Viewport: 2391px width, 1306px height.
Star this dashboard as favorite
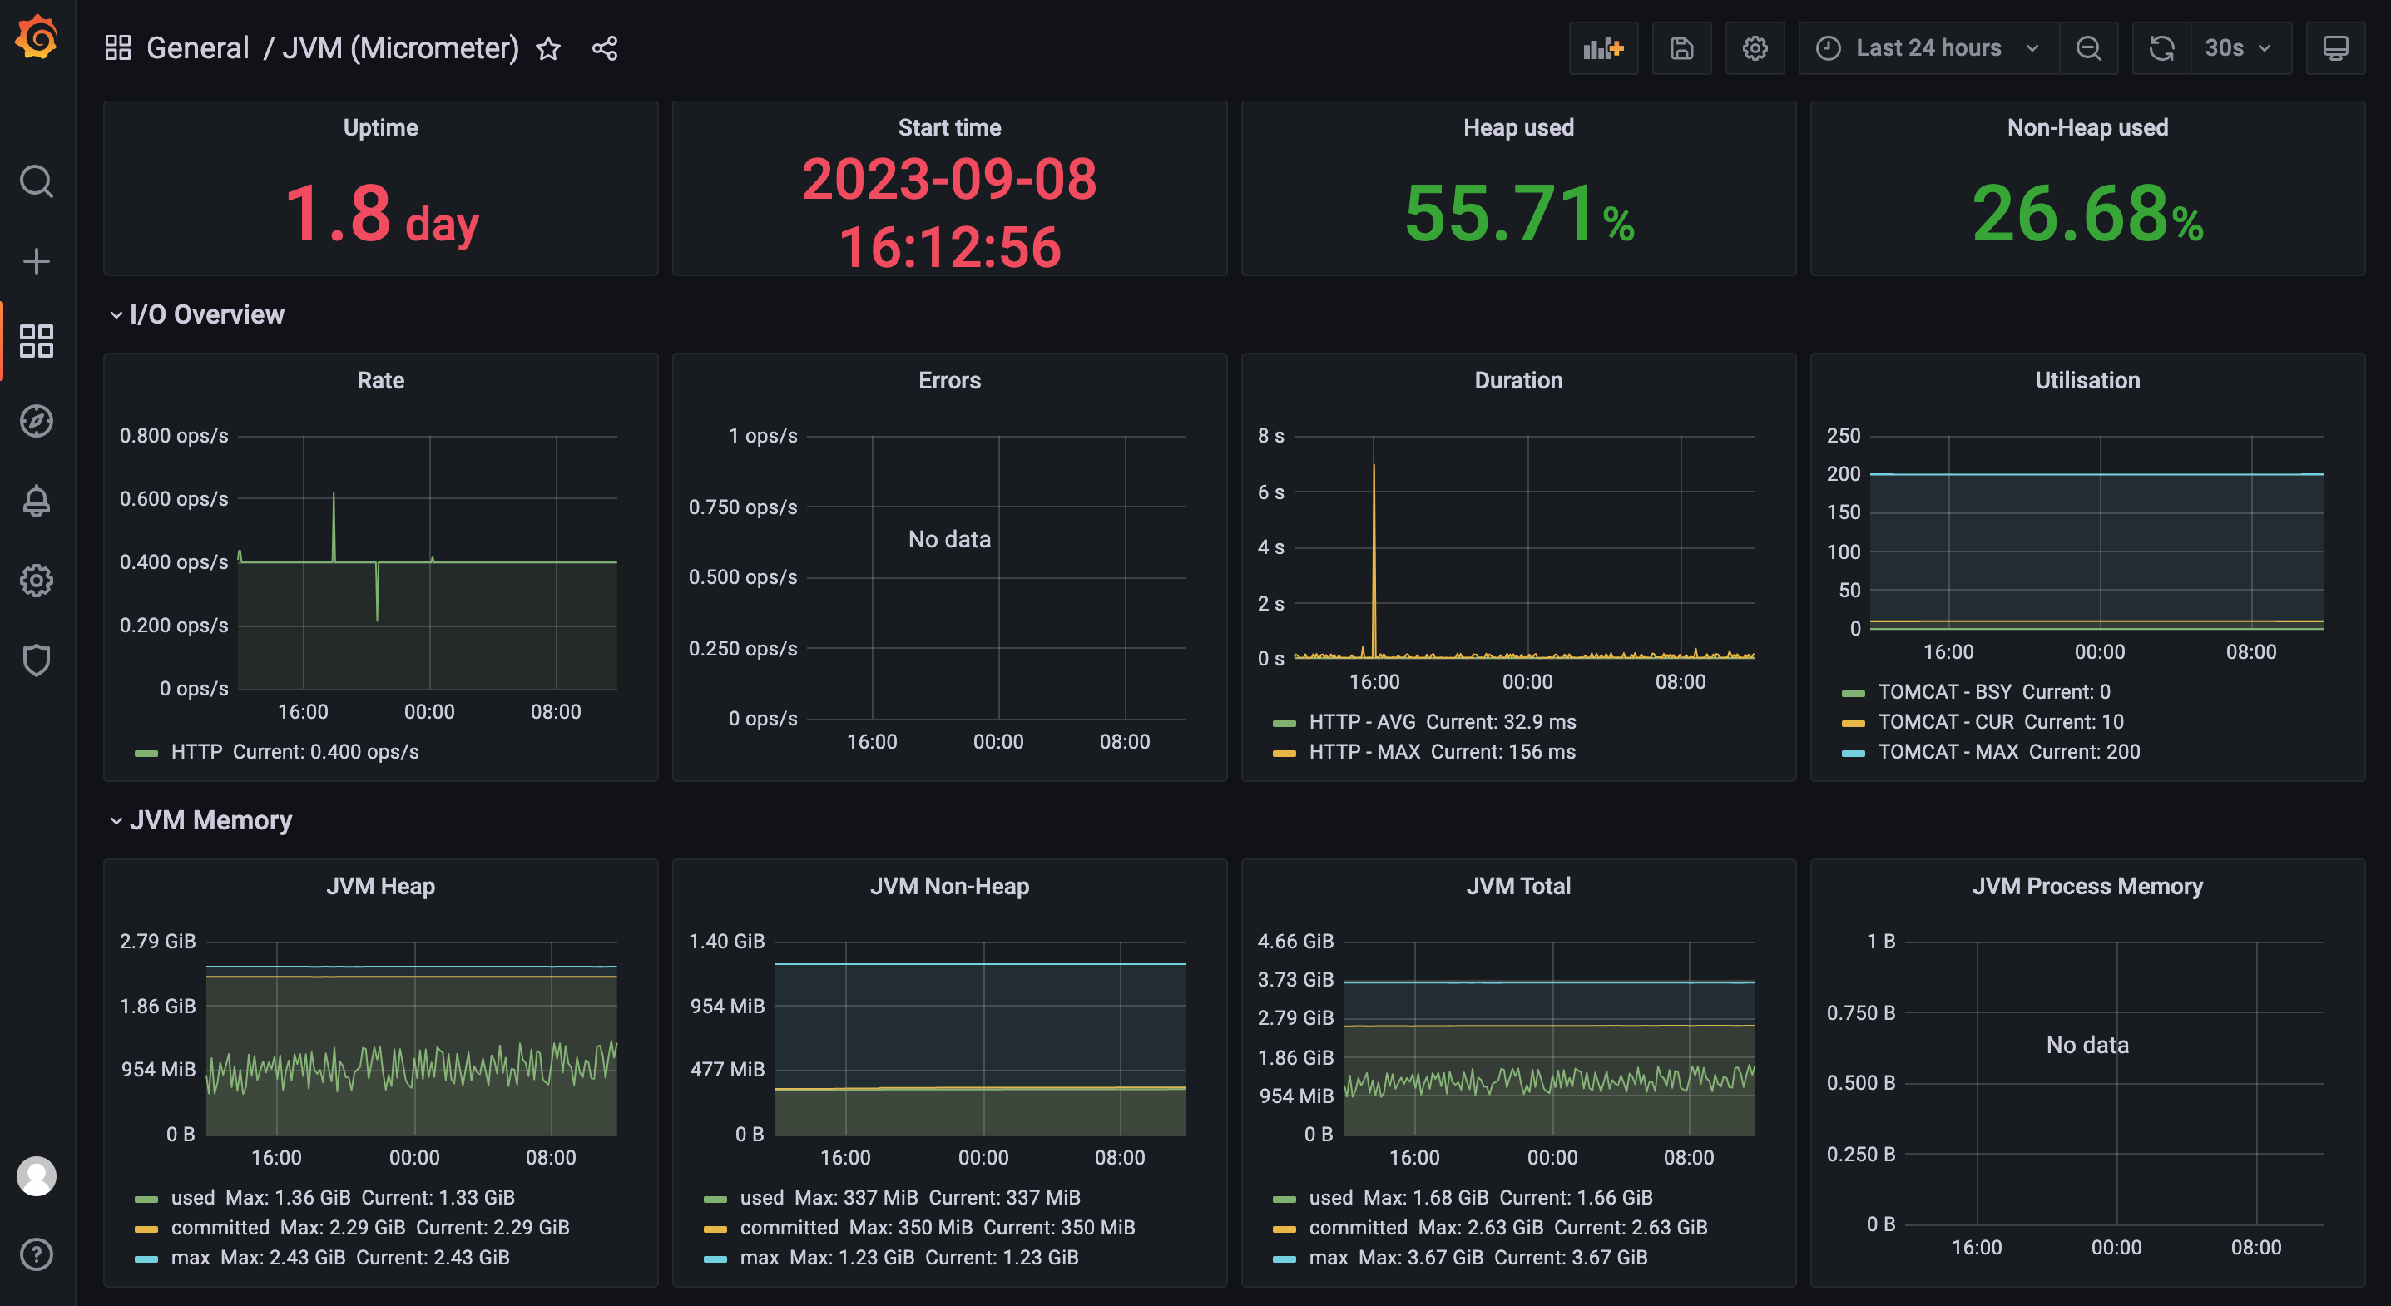548,48
